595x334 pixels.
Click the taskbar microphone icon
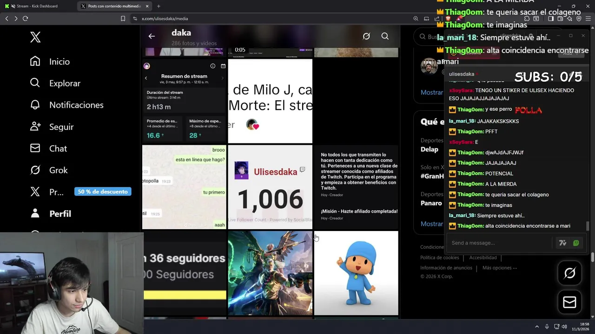click(x=547, y=327)
